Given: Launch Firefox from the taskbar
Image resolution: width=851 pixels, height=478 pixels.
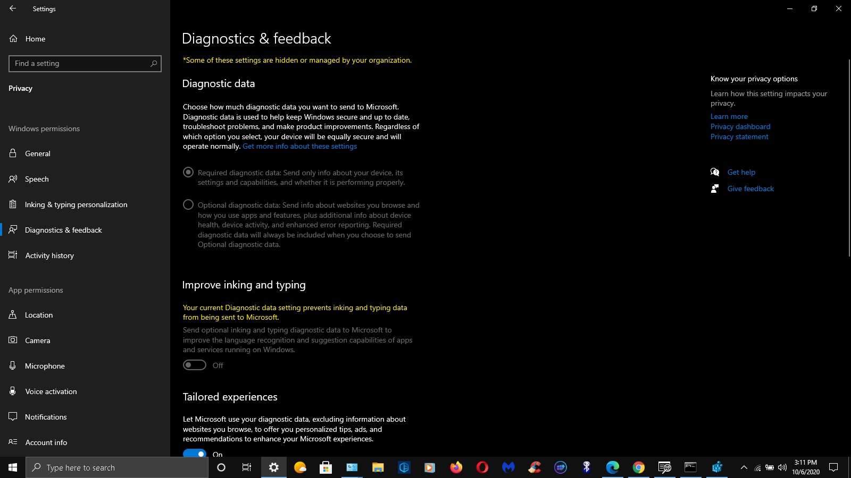Looking at the screenshot, I should (456, 467).
